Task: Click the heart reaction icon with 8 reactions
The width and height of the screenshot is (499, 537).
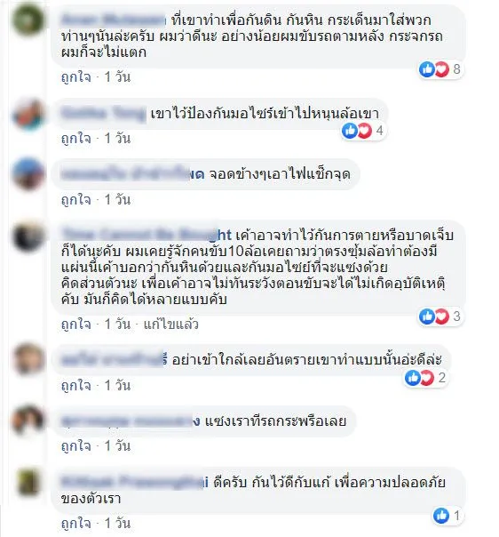Action: tap(441, 69)
